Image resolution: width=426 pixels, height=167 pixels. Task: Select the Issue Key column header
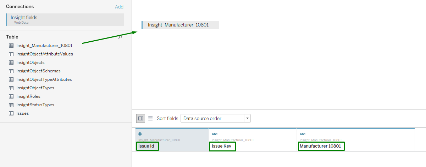point(222,146)
